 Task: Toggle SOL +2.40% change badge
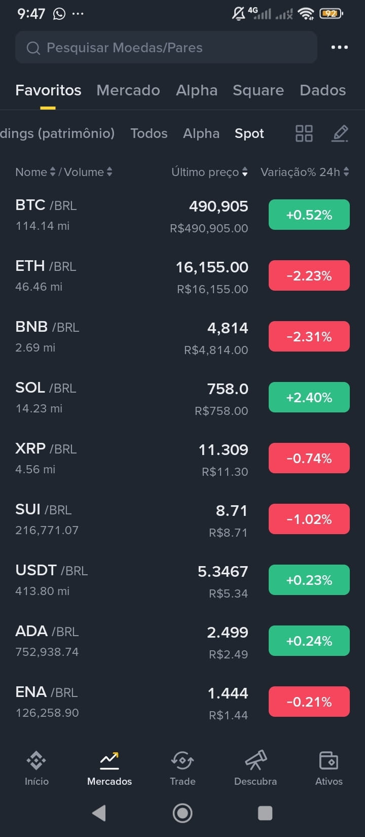[x=309, y=397]
